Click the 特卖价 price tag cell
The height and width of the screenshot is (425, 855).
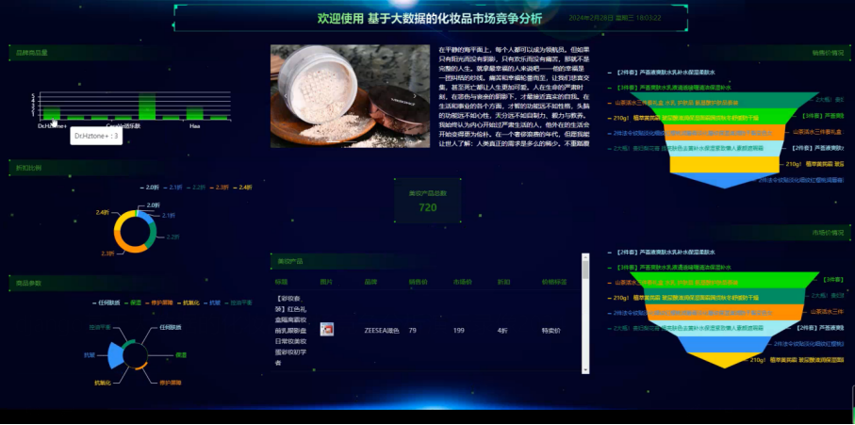pos(551,330)
